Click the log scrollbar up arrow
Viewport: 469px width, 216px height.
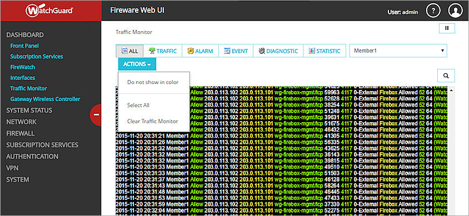(x=451, y=90)
